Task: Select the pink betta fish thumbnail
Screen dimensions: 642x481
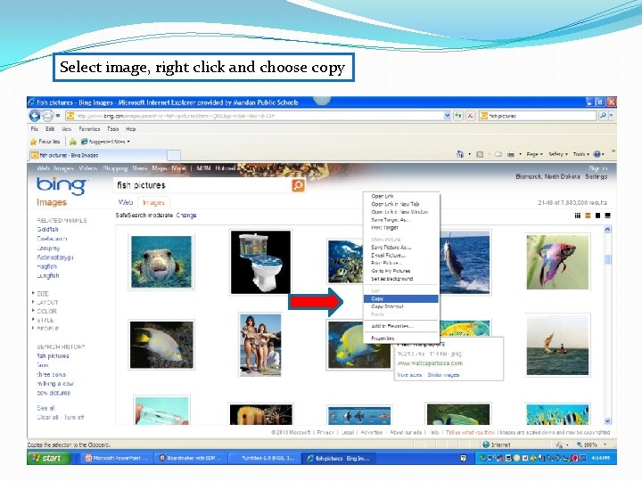Action: coord(557,262)
